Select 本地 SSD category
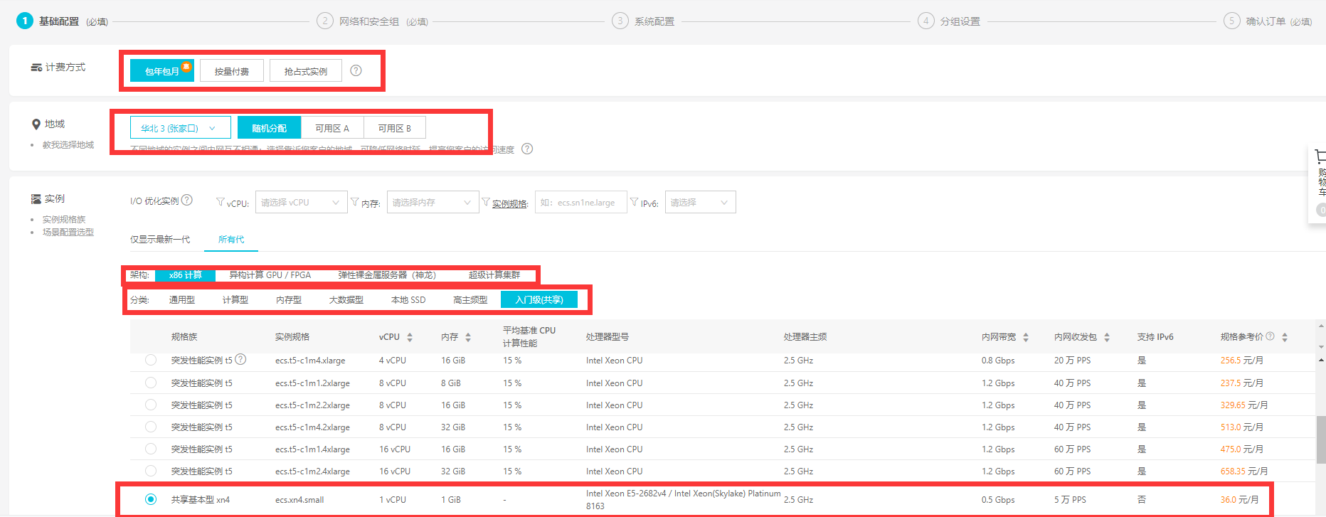1326x517 pixels. 408,299
